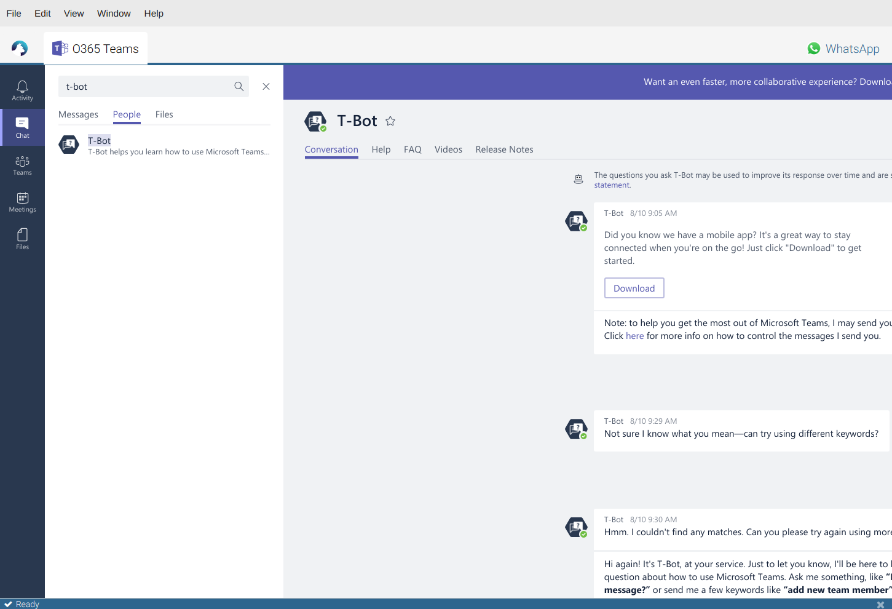Image resolution: width=892 pixels, height=609 pixels.
Task: Click the bot notice icon beside the questions text
Action: tap(578, 180)
